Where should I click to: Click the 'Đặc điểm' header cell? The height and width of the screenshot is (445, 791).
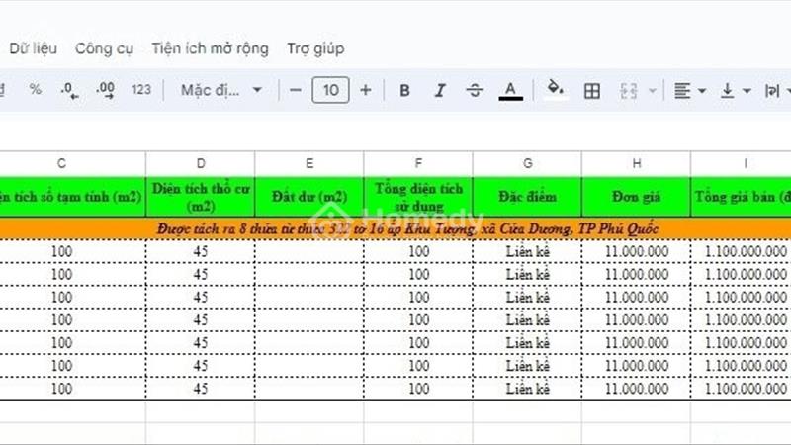(x=527, y=197)
